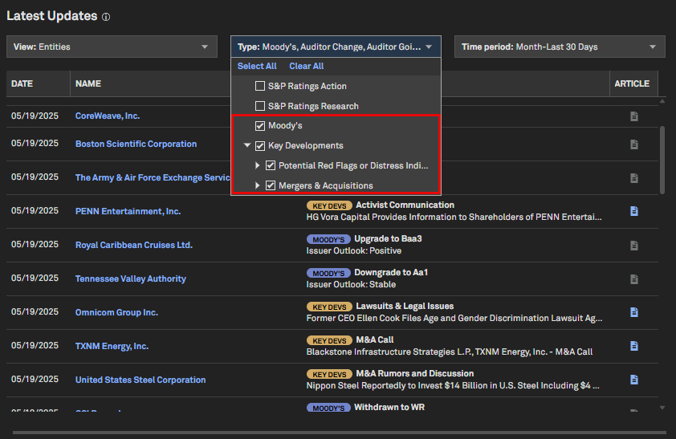Viewport: 676px width, 439px height.
Task: Expand Potential Red Flags or Distress node
Action: coord(258,165)
